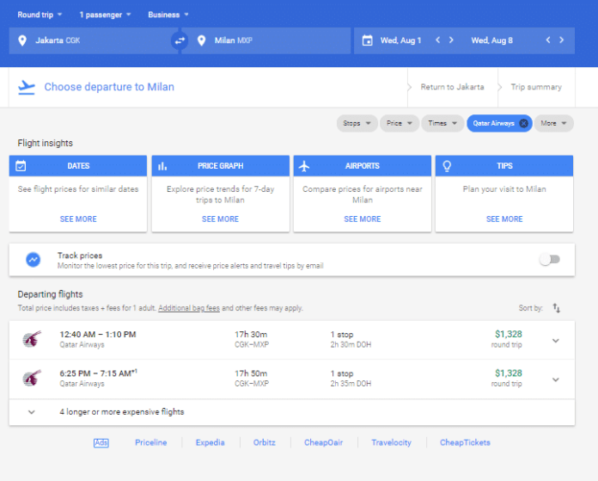Viewport: 598px width, 481px height.
Task: Expand details of 12:40 AM flight
Action: pos(556,341)
